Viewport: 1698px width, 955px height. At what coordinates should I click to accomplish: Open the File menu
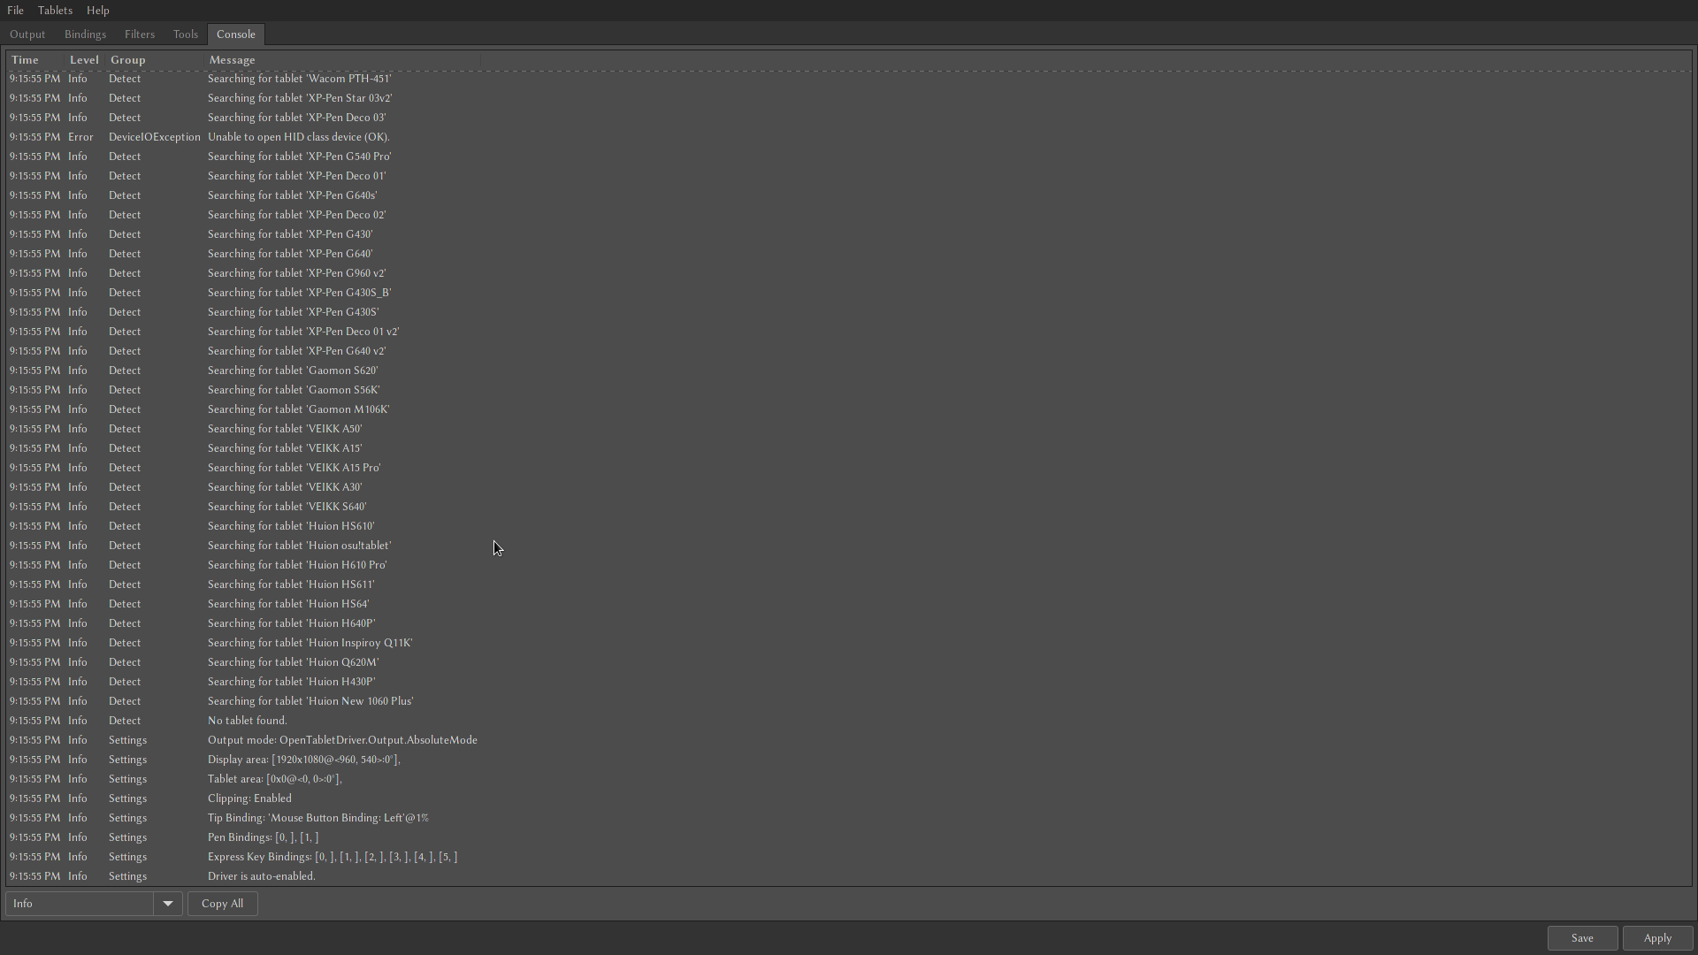[15, 10]
